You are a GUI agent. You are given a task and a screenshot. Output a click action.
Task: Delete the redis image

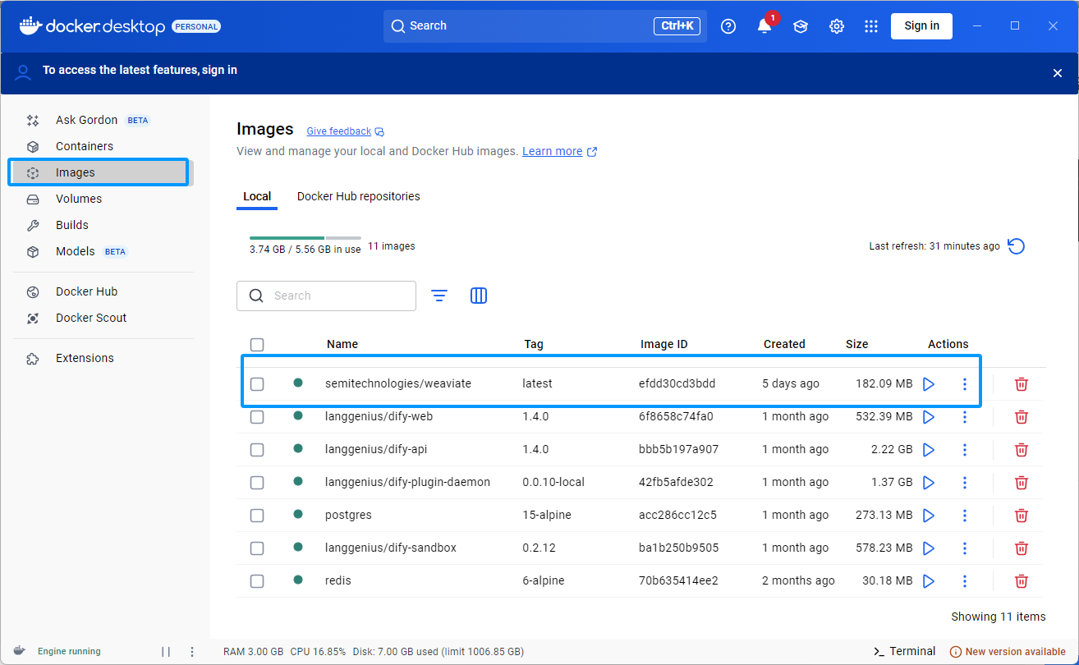pyautogui.click(x=1021, y=580)
